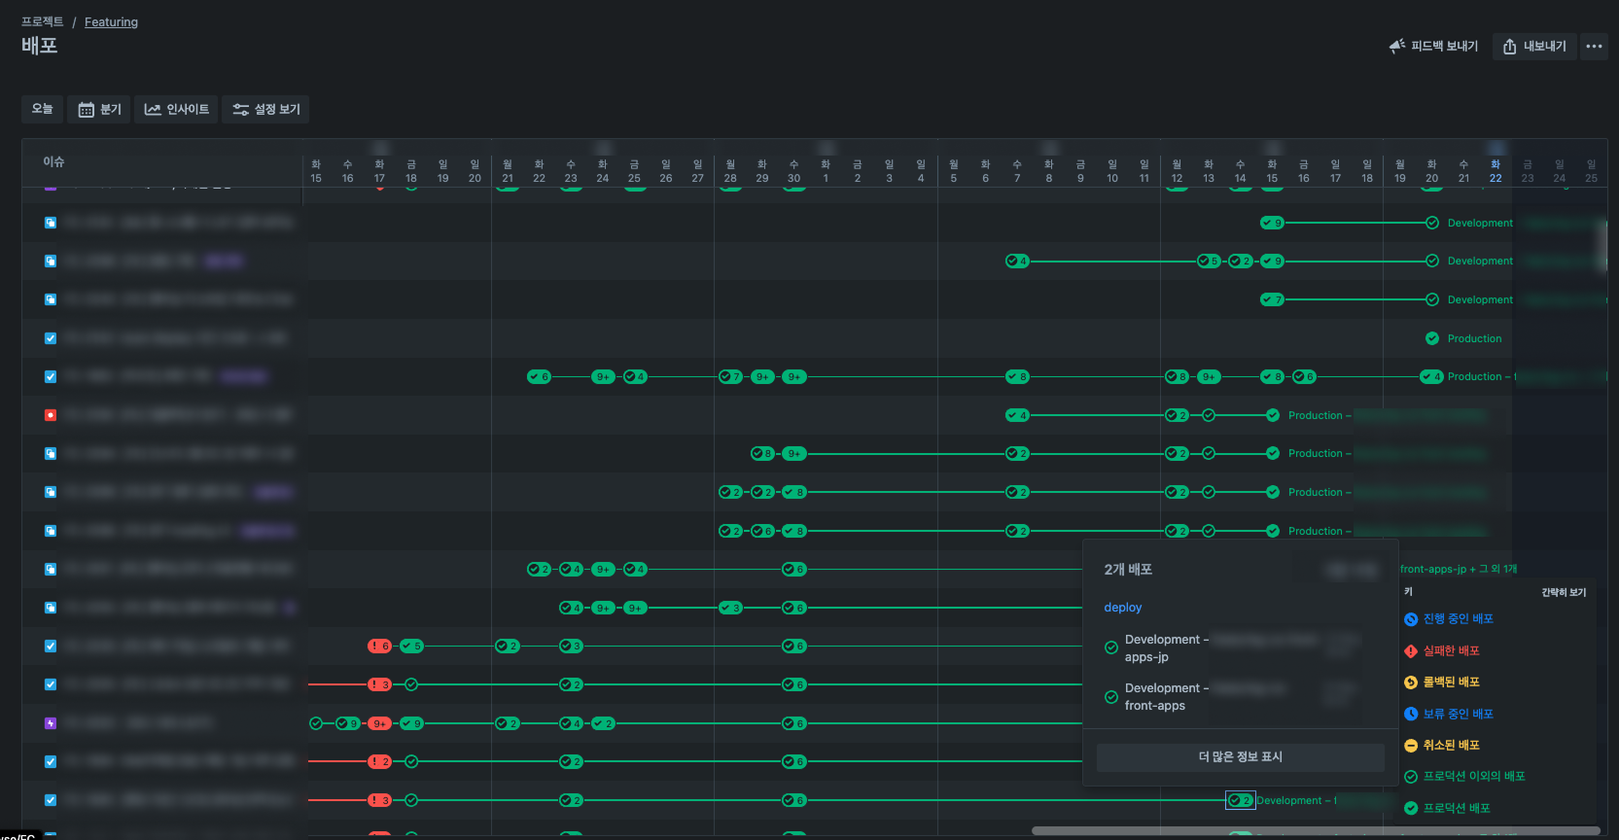Click the 2개 배포 popup title

coord(1128,570)
